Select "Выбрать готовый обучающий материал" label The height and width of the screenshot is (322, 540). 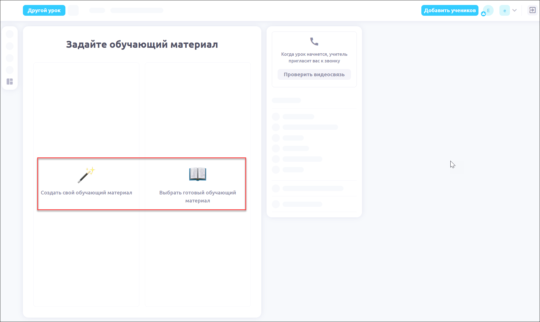[x=198, y=197]
